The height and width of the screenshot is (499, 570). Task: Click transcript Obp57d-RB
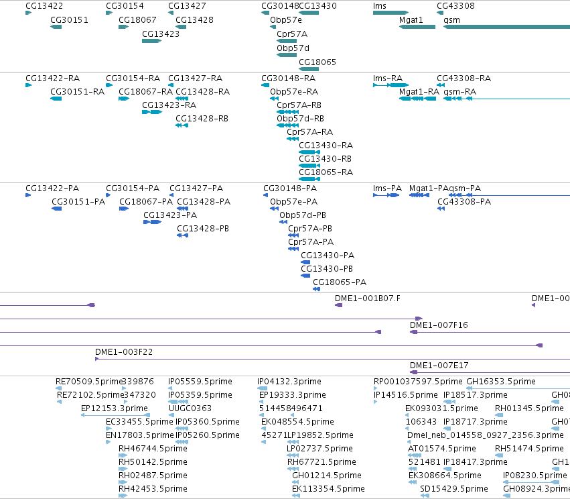(x=287, y=125)
